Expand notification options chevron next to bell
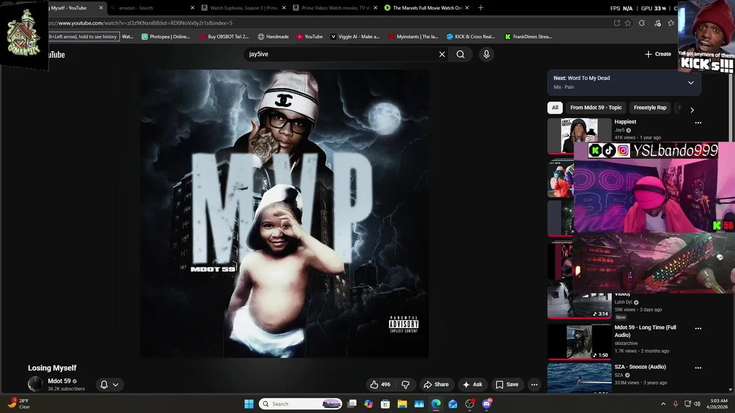This screenshot has width=735, height=413. click(x=115, y=384)
